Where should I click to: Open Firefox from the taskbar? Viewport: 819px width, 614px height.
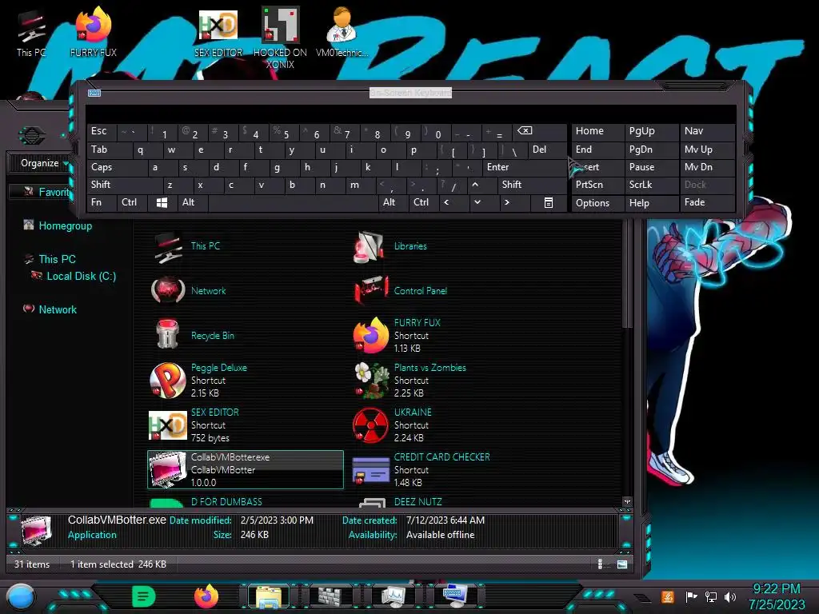coord(206,596)
